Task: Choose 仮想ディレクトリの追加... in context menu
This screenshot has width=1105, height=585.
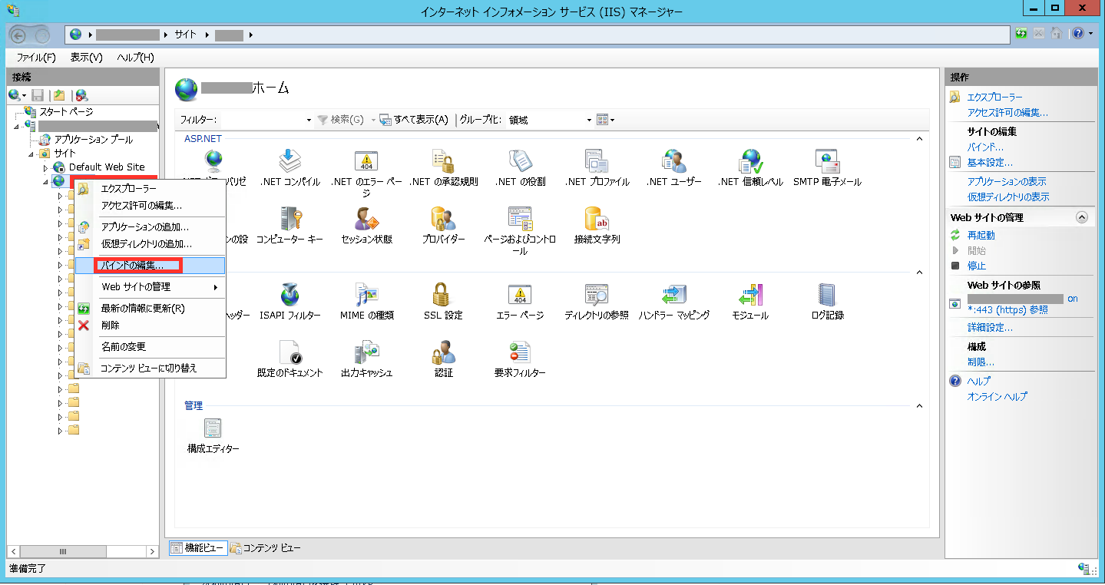Action: pos(151,244)
